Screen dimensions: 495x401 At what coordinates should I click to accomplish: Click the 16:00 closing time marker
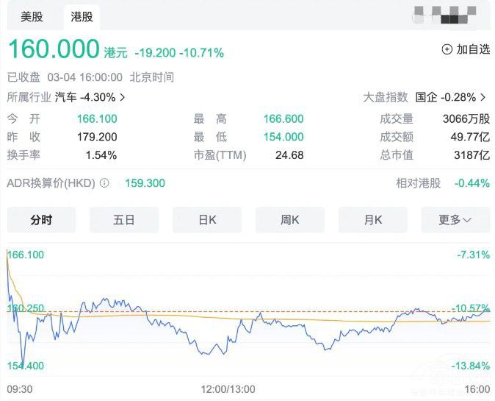click(x=477, y=388)
